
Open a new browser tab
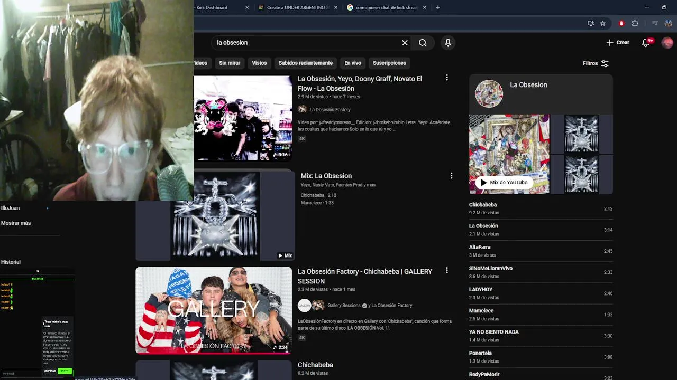pos(438,7)
